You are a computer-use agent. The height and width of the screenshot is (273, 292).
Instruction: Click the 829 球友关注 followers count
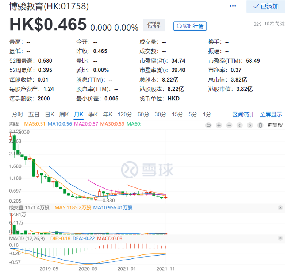(269, 24)
